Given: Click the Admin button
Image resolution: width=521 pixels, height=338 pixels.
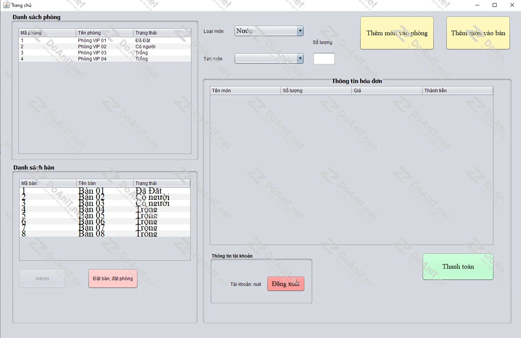Looking at the screenshot, I should (x=42, y=279).
